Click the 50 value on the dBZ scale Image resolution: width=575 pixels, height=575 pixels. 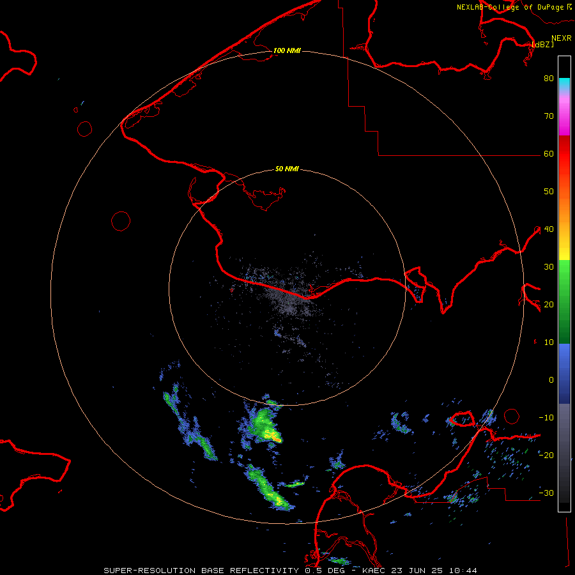[x=549, y=192]
